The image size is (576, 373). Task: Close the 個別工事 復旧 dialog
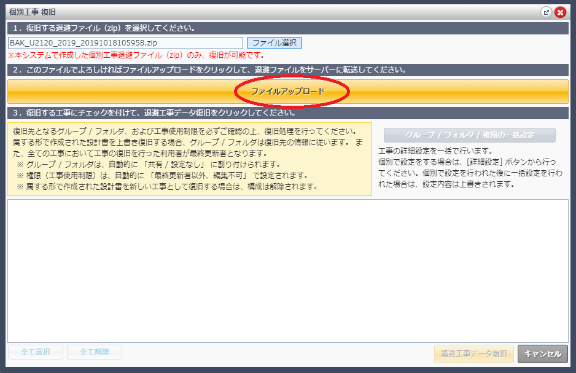pyautogui.click(x=560, y=12)
